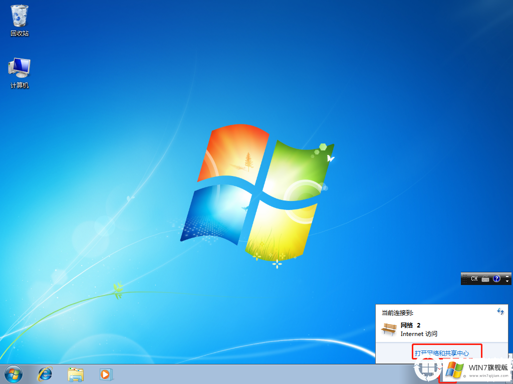
Task: Minimize the language bar
Action: (x=507, y=276)
